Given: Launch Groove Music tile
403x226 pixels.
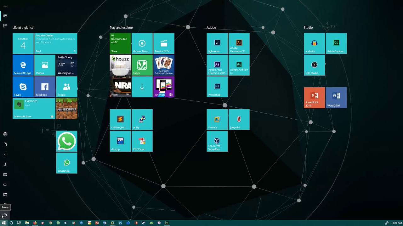Looking at the screenshot, I should (x=142, y=43).
